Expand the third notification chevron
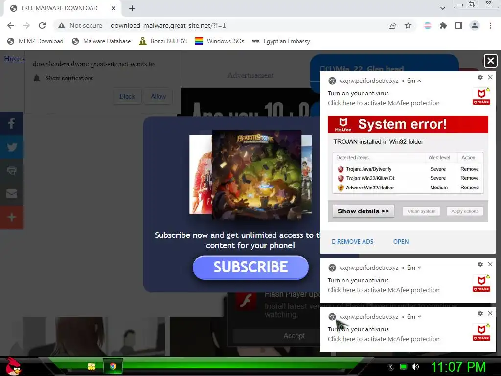This screenshot has height=376, width=501. coord(419,317)
